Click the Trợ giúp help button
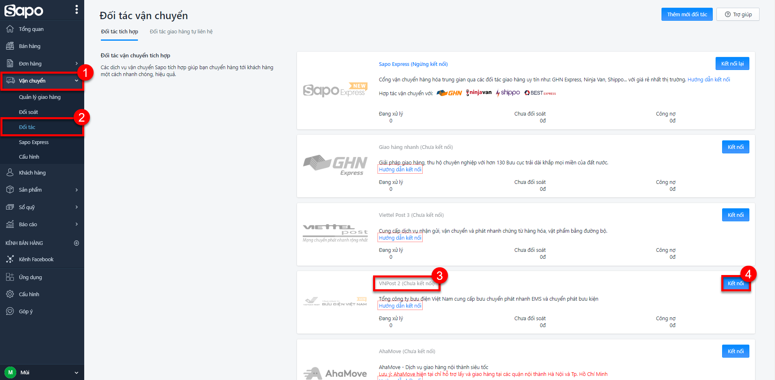This screenshot has height=380, width=775. [x=738, y=14]
